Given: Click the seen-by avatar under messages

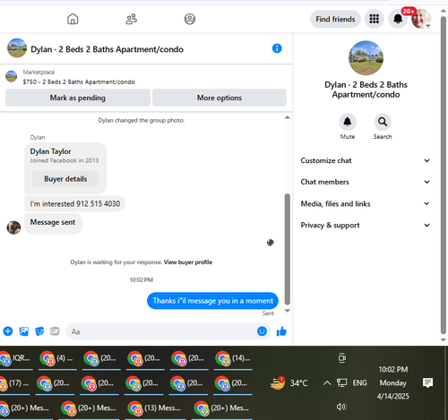Looking at the screenshot, I should tap(271, 243).
